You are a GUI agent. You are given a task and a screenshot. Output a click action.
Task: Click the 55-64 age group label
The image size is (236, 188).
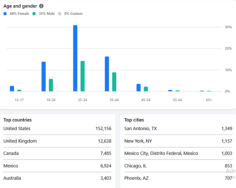pos(177,100)
